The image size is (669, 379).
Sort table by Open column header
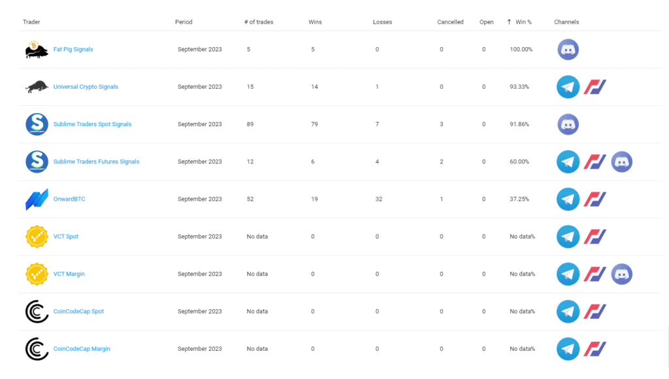(x=486, y=22)
